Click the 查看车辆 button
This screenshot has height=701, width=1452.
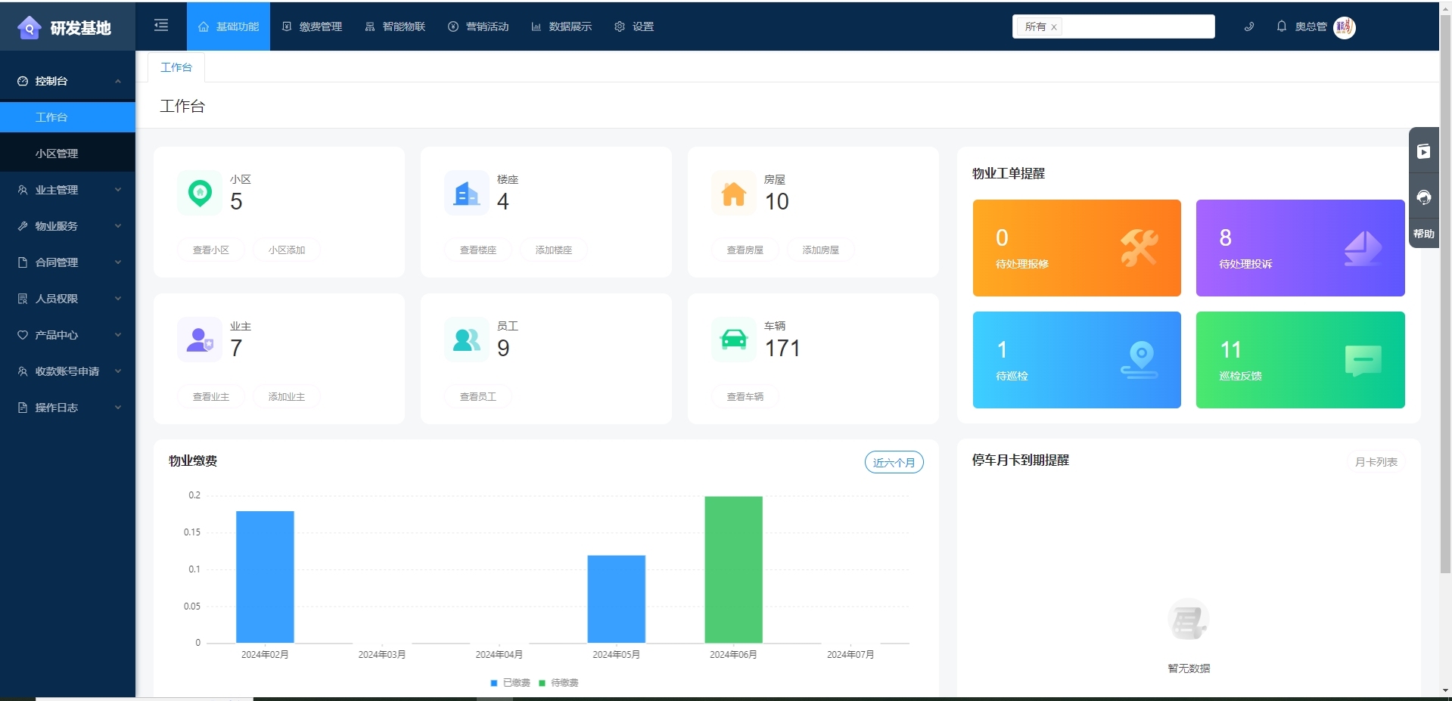point(745,396)
